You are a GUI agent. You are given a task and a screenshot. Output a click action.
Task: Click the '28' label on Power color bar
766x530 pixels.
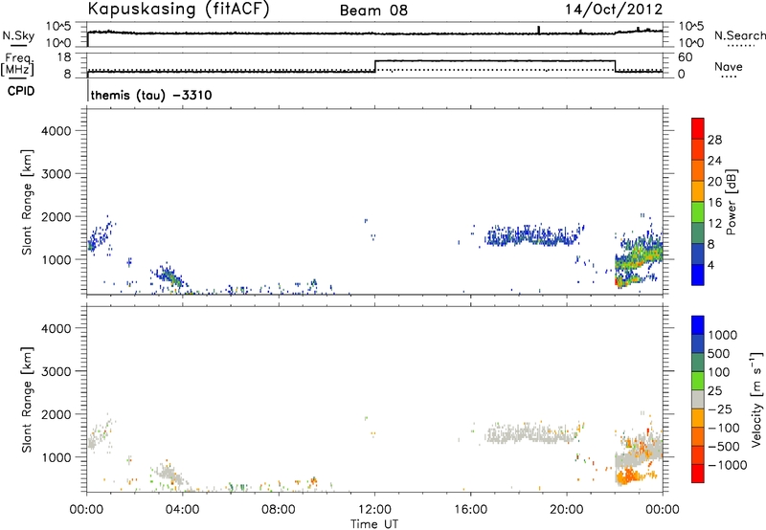pos(714,140)
